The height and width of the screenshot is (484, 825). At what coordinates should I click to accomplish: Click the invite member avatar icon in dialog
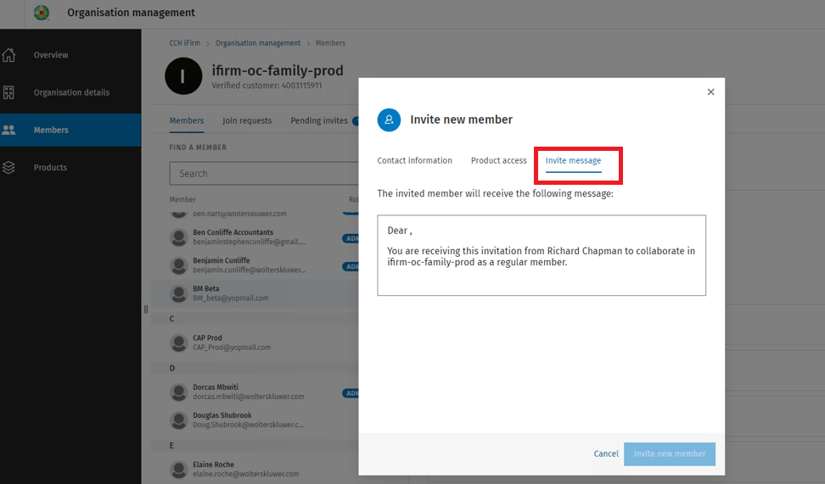click(x=389, y=120)
